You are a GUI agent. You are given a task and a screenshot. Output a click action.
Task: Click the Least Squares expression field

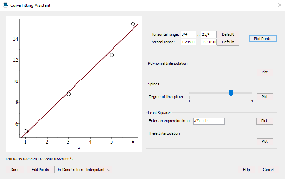209,121
